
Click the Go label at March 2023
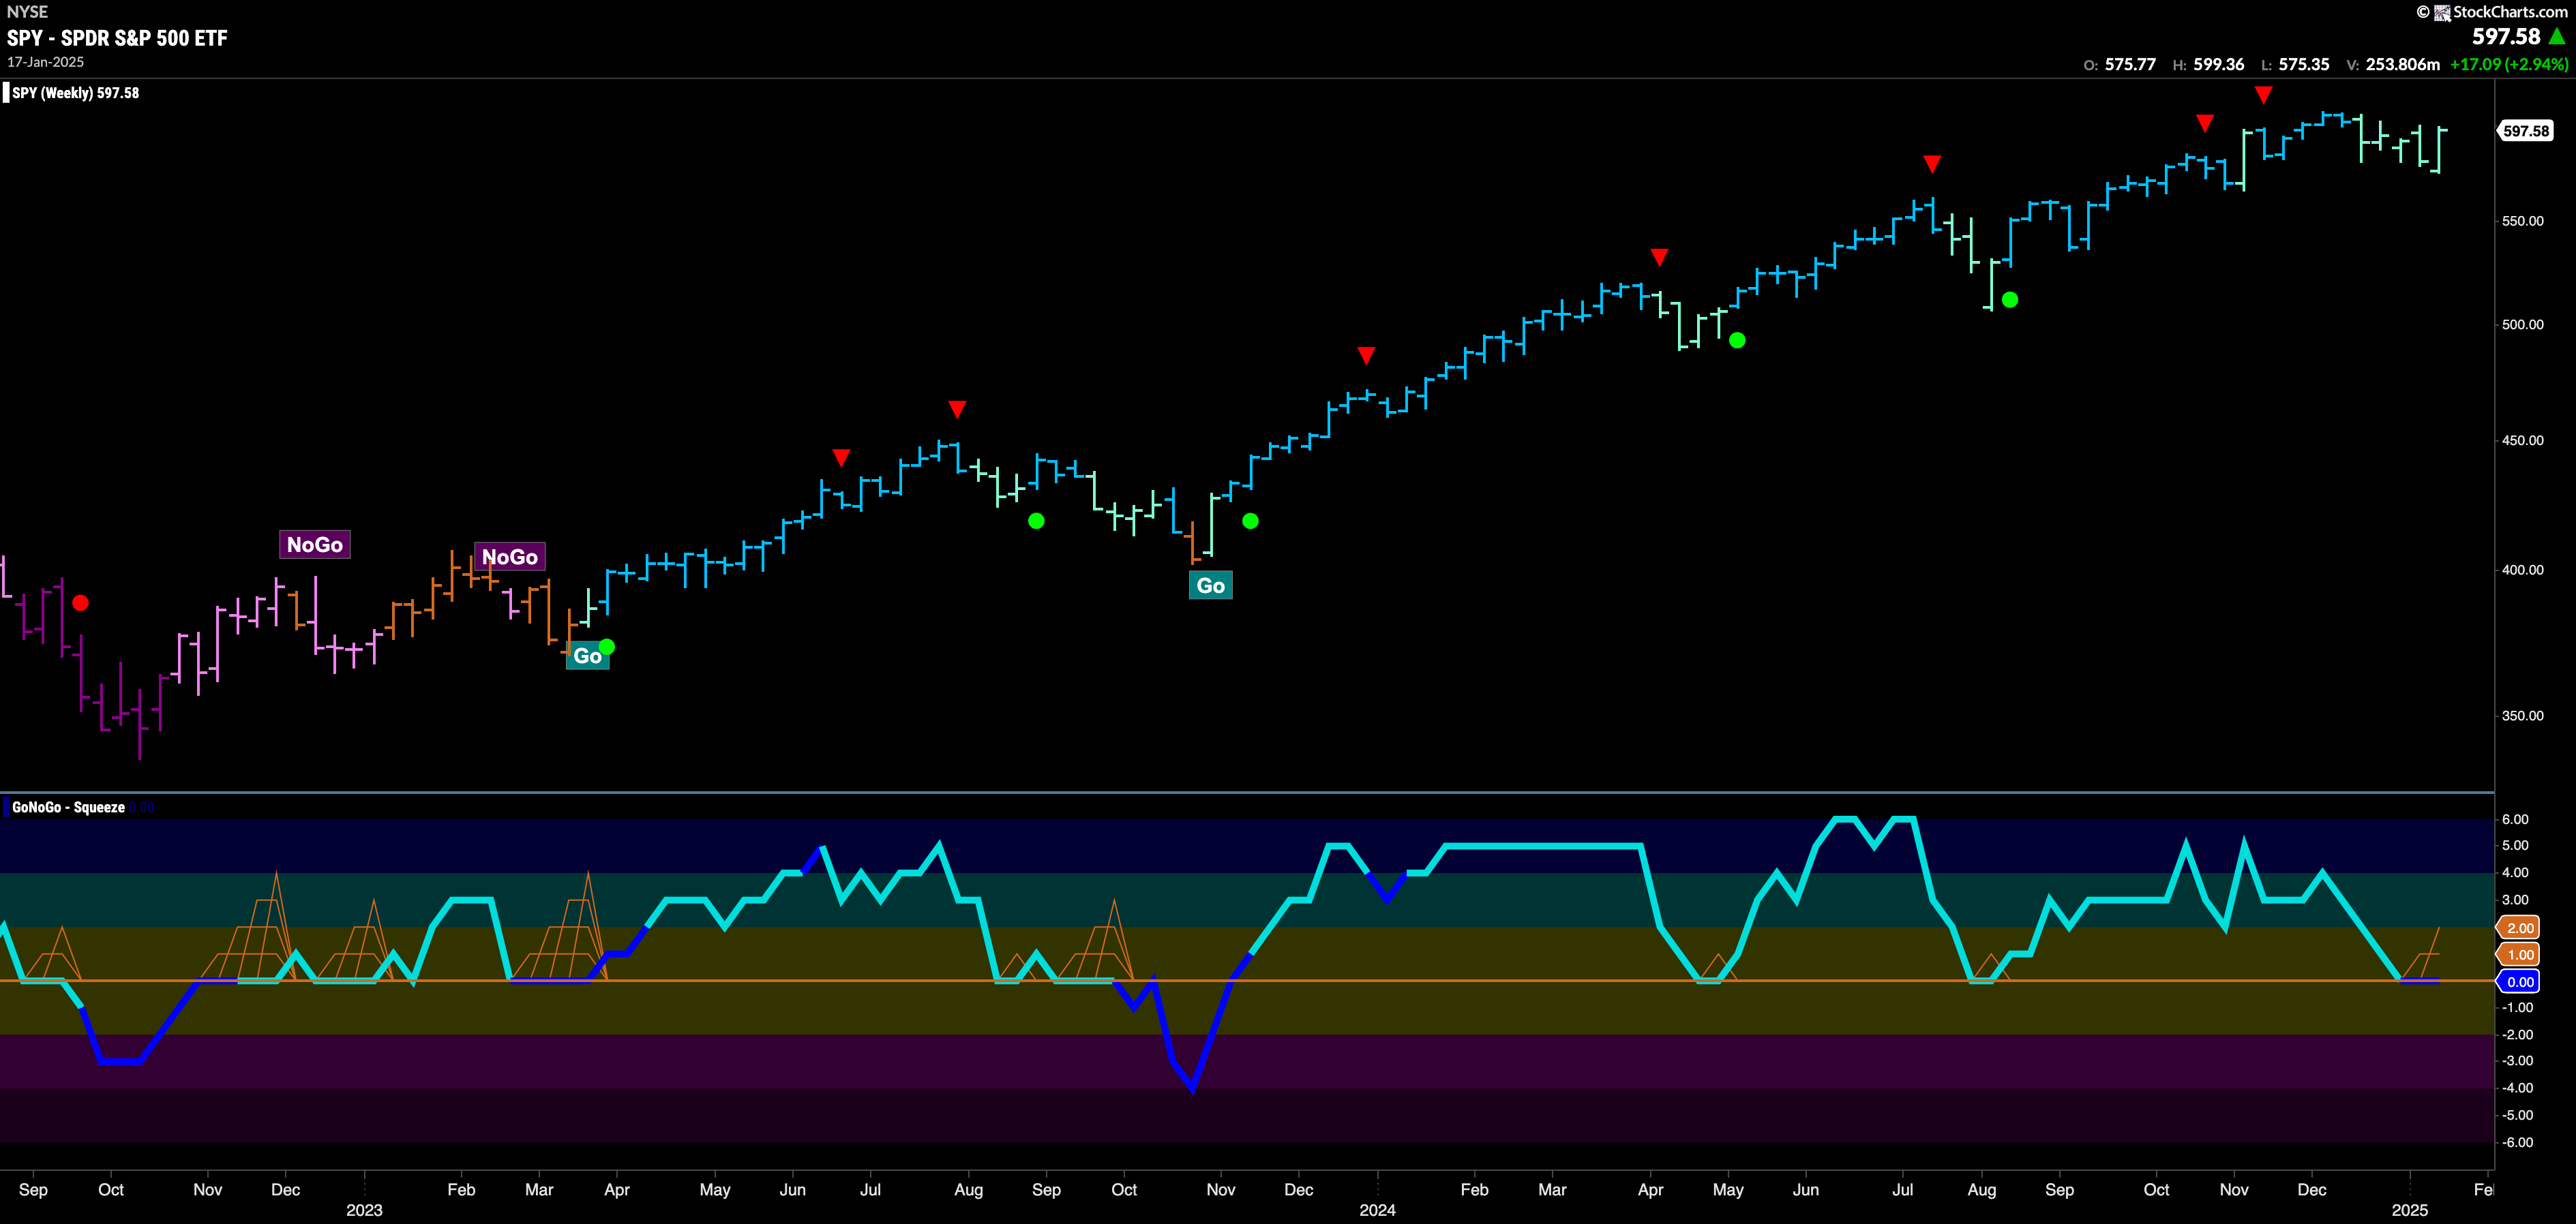587,656
